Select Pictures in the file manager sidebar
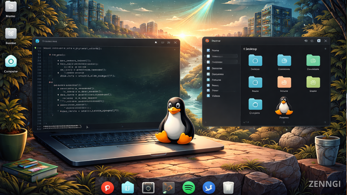This screenshot has width=347, height=195. tap(216, 80)
